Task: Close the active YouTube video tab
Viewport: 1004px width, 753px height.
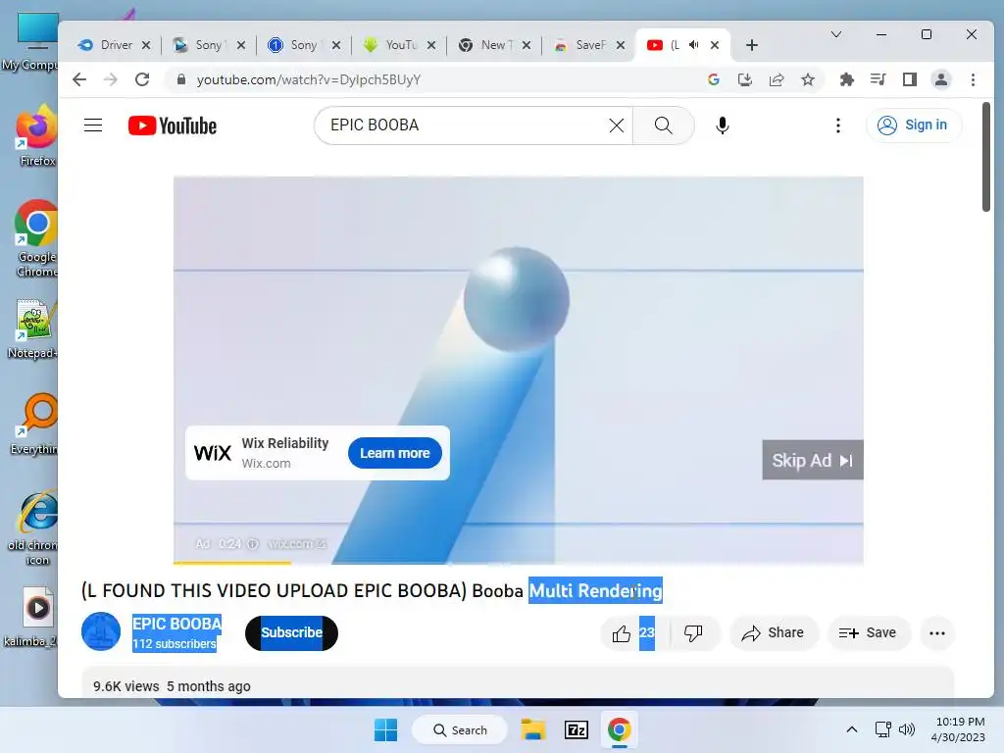Action: tap(715, 45)
